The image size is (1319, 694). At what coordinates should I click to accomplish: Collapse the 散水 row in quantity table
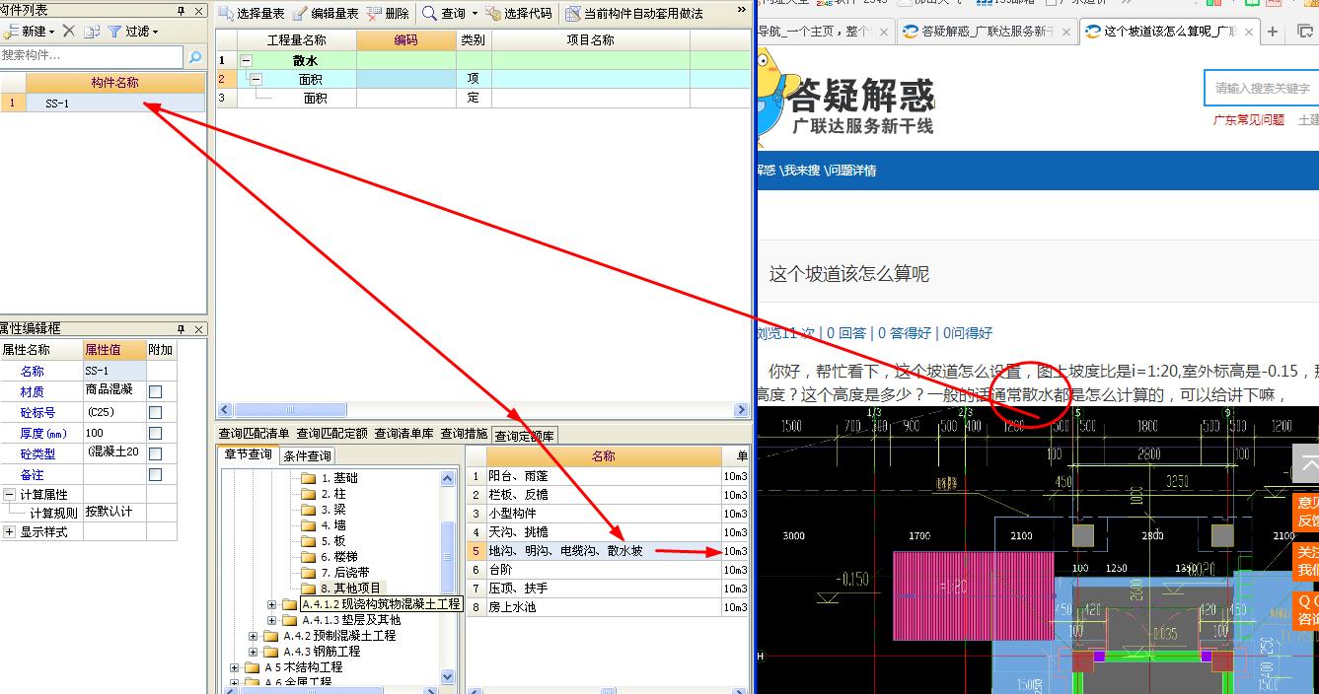point(247,60)
